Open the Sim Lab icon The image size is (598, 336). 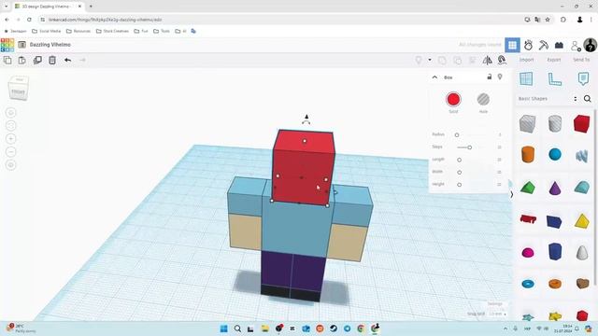click(528, 45)
